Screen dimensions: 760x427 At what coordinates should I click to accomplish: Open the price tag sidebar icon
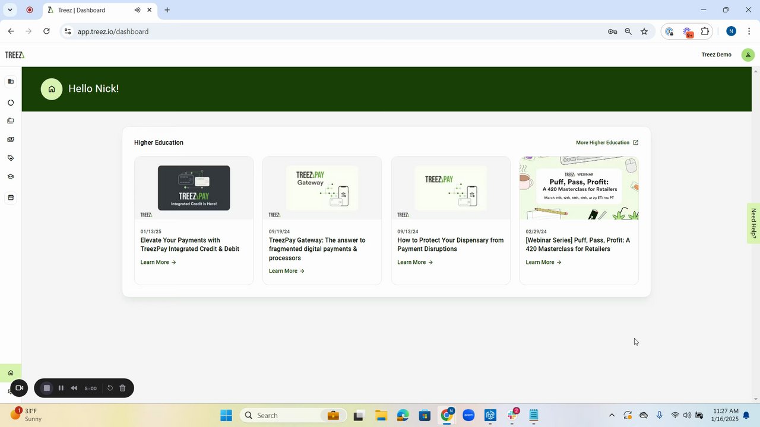[11, 158]
